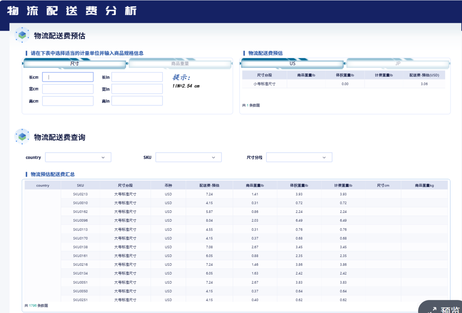
Task: Click the 长cm input field
Action: [68, 77]
